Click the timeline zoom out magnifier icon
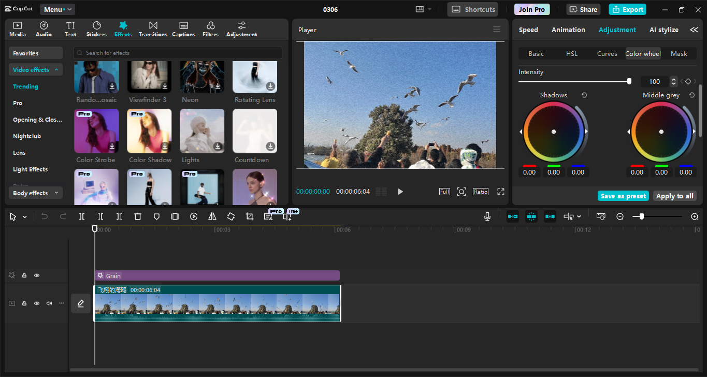This screenshot has height=377, width=707. click(x=620, y=216)
